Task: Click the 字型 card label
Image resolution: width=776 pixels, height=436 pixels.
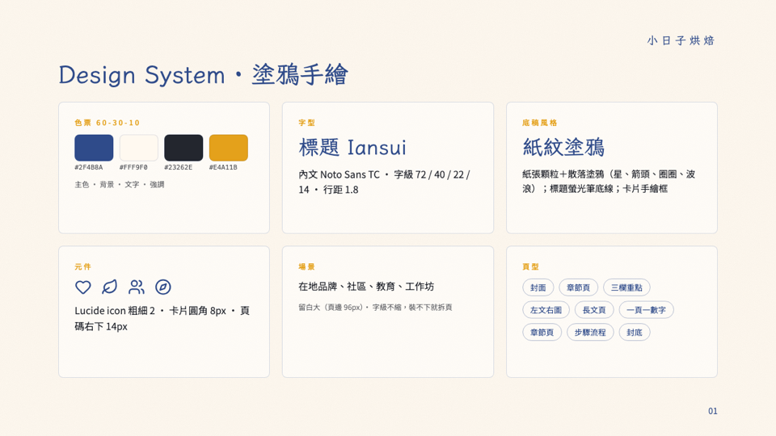Action: [x=307, y=123]
